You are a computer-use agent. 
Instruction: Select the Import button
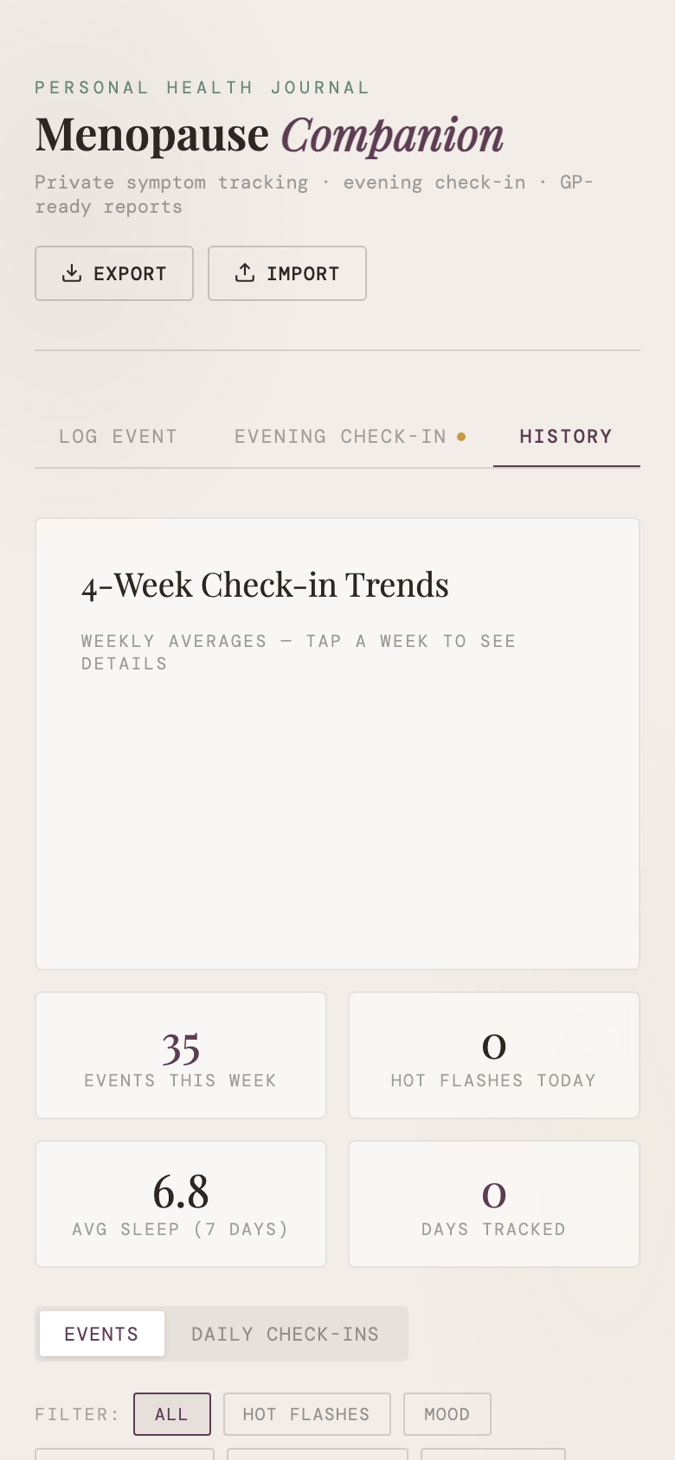click(287, 273)
